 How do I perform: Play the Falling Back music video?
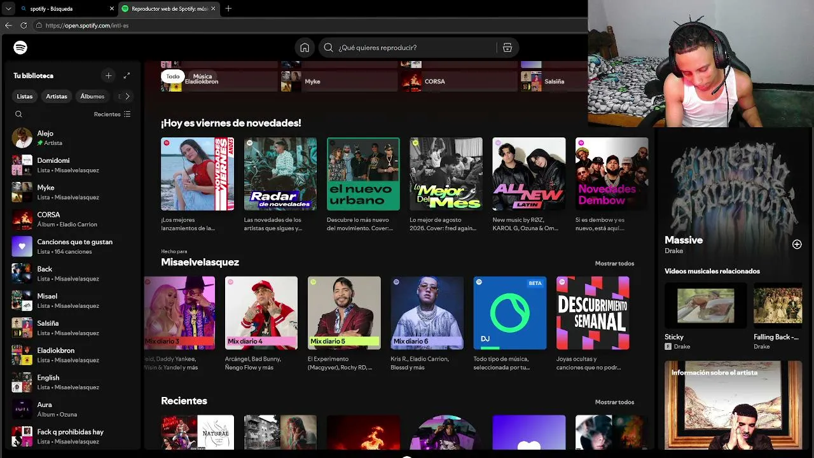[x=778, y=305]
